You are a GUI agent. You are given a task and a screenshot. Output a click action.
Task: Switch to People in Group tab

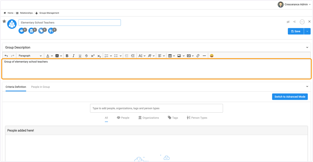pyautogui.click(x=40, y=87)
